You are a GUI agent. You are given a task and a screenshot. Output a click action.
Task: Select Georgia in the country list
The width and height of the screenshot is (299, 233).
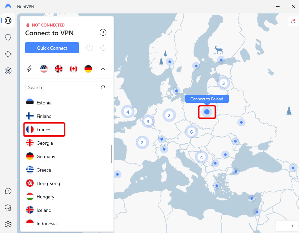[66, 143]
